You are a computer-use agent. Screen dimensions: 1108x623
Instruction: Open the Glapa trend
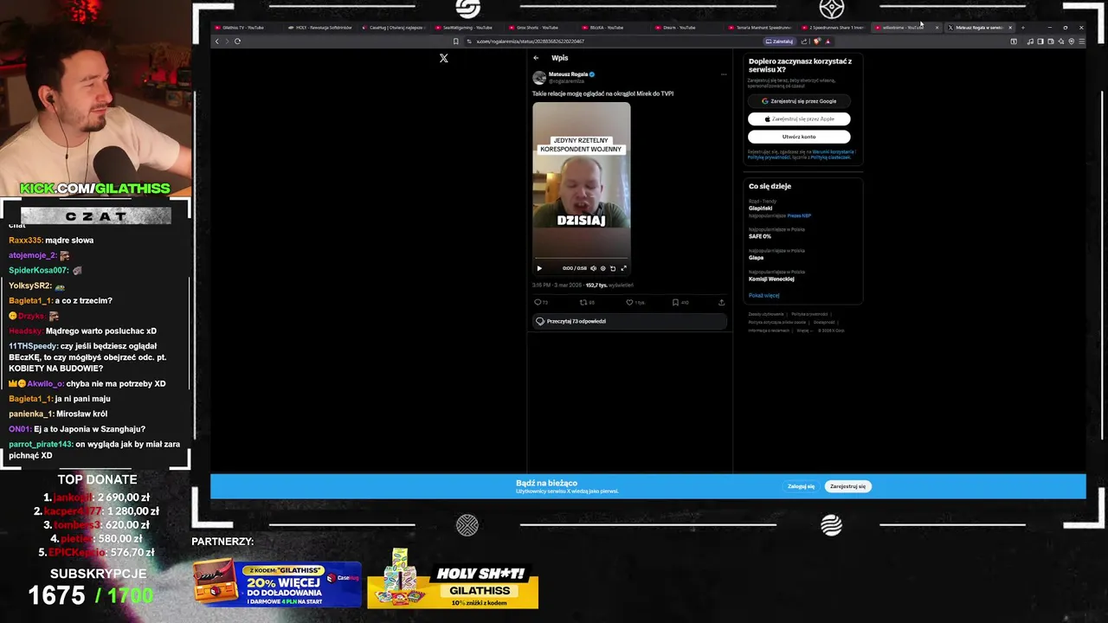click(756, 258)
